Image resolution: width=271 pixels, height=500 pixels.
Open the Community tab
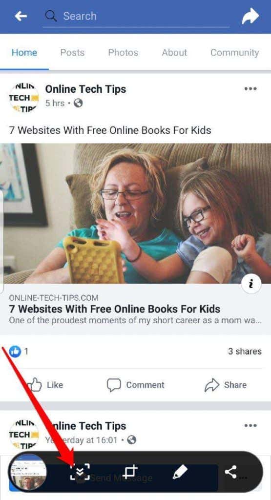(x=235, y=52)
